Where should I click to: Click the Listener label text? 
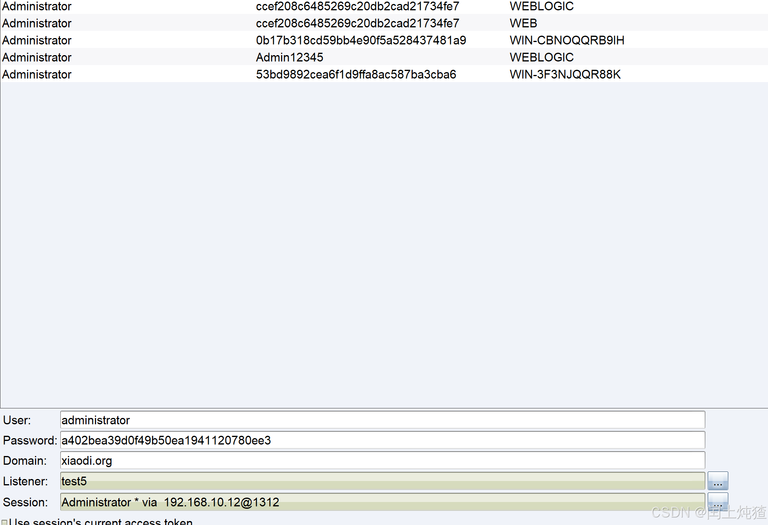coord(25,481)
